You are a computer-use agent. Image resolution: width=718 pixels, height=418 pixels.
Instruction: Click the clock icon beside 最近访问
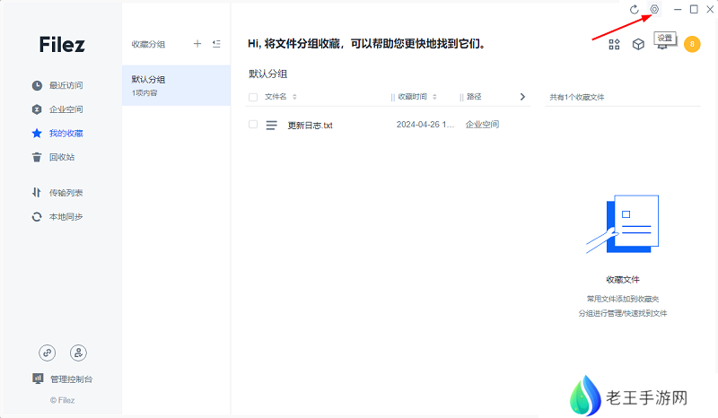[x=37, y=85]
